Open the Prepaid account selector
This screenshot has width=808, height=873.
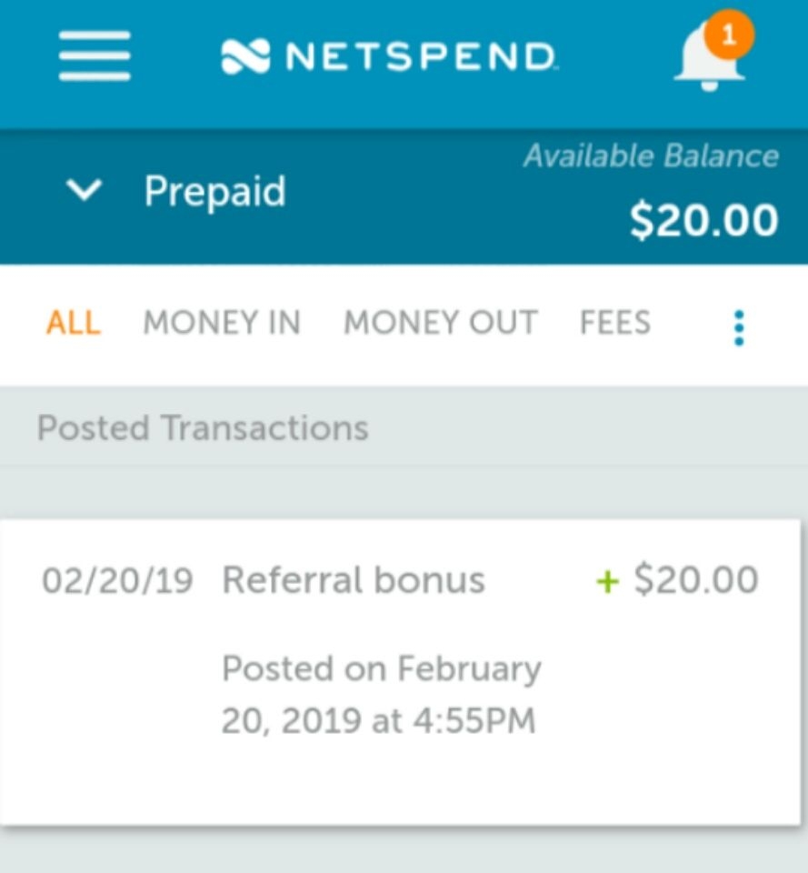[175, 191]
